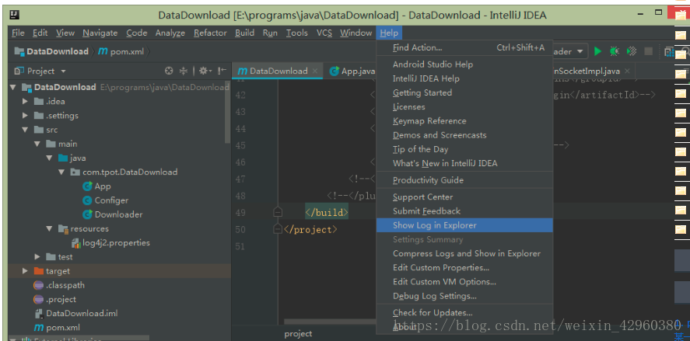
Task: Click the .classpath file icon
Action: click(39, 285)
